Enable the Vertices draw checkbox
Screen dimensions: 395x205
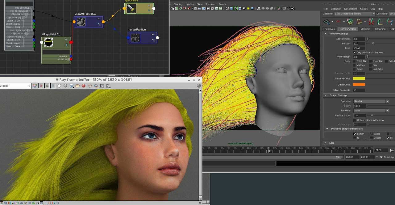click(355, 65)
